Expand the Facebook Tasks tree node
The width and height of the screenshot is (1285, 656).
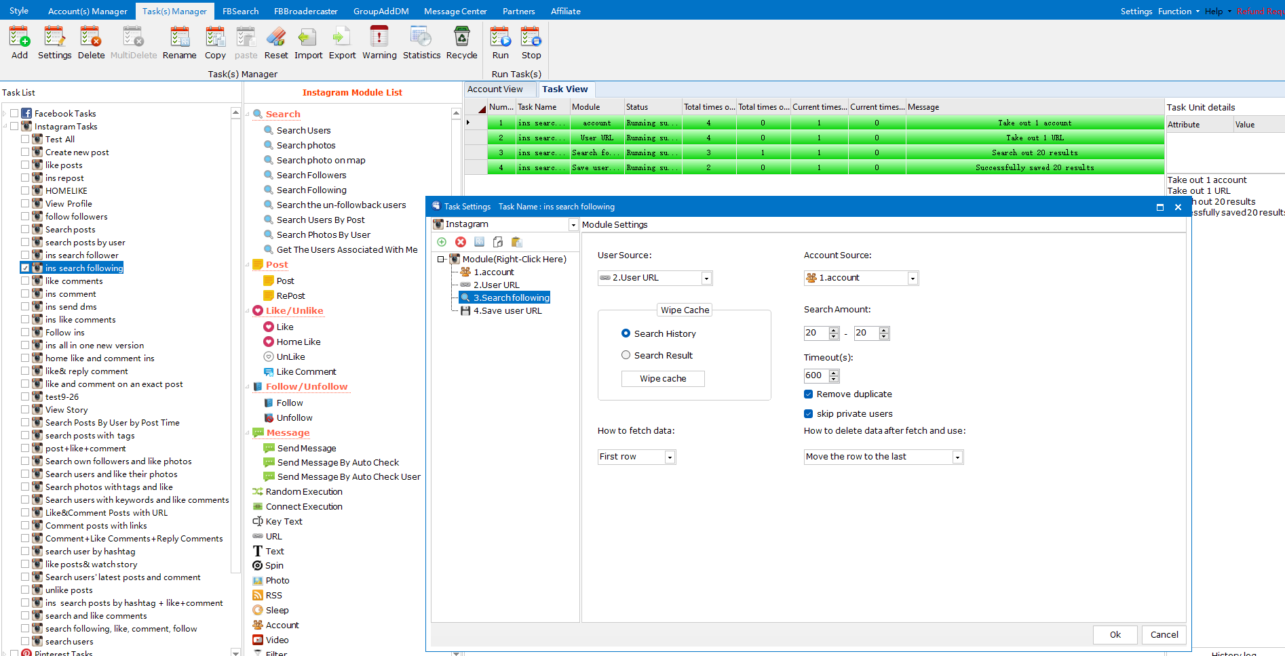click(x=5, y=113)
